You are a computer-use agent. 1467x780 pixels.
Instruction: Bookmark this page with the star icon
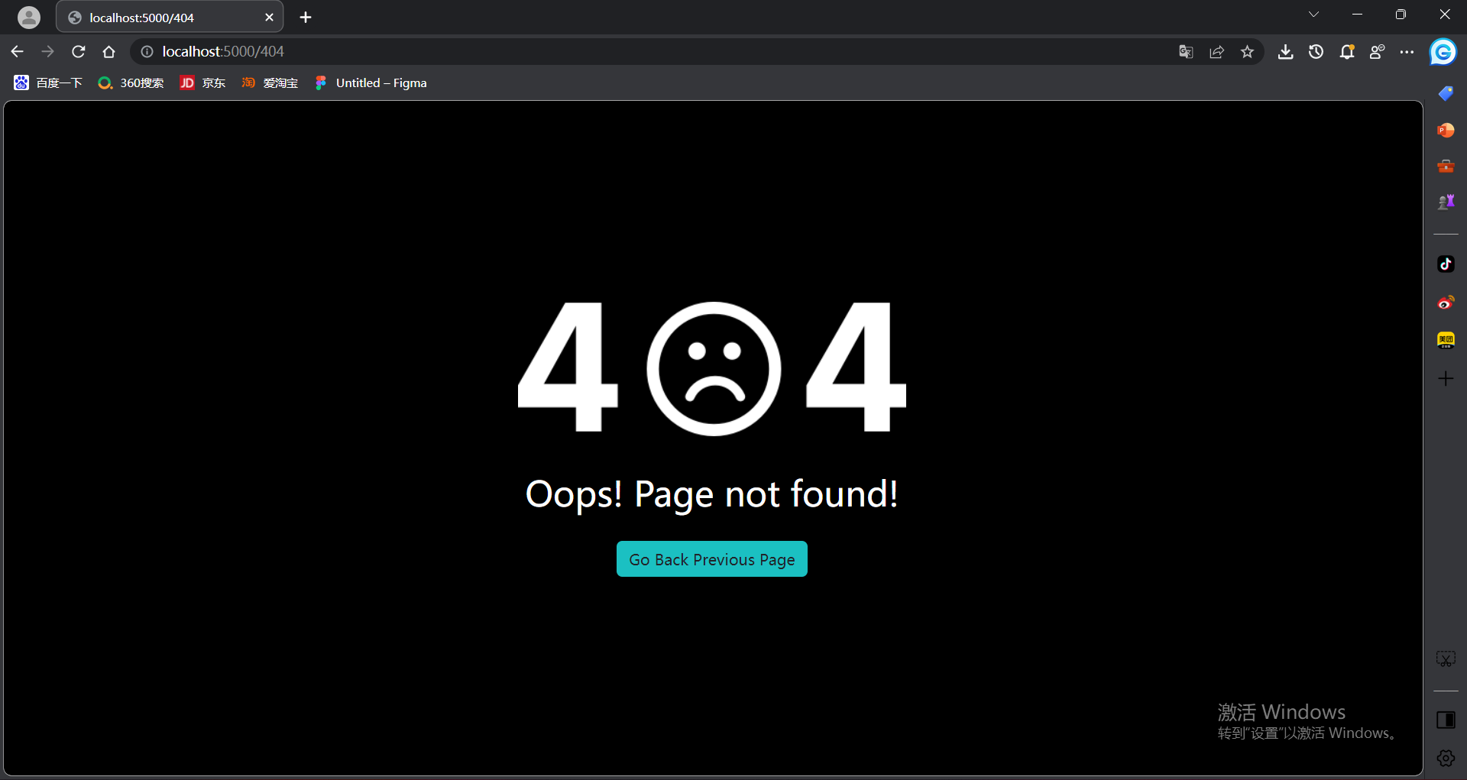point(1247,51)
